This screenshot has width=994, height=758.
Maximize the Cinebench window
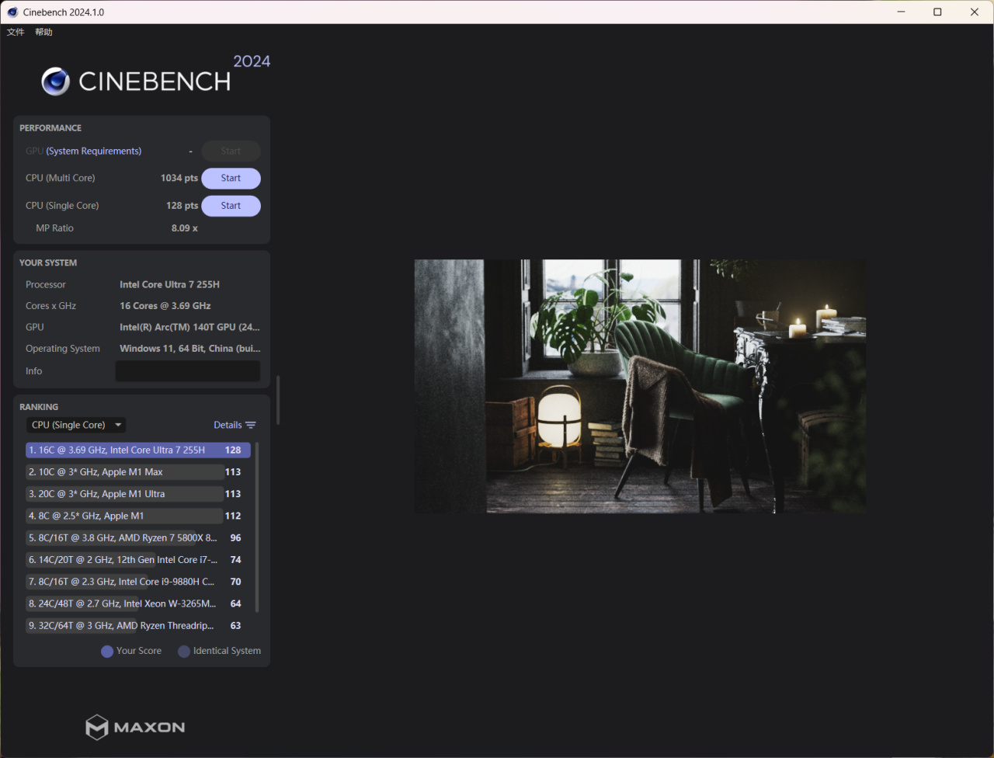pos(937,12)
